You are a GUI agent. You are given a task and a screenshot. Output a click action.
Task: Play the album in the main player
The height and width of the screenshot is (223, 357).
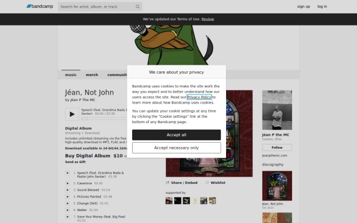(x=72, y=114)
